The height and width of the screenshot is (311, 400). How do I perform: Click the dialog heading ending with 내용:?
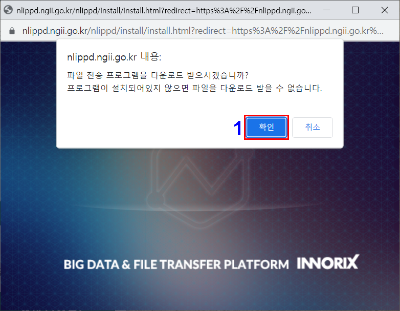coord(114,57)
